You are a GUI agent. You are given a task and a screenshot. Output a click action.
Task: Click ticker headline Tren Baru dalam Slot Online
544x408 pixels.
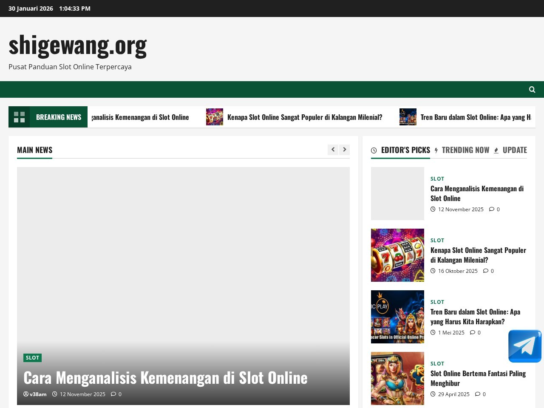[476, 117]
